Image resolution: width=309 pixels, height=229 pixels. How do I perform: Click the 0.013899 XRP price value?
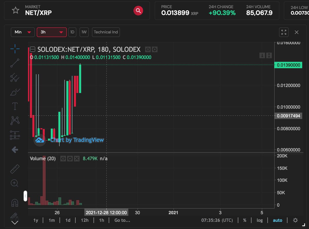(x=180, y=13)
